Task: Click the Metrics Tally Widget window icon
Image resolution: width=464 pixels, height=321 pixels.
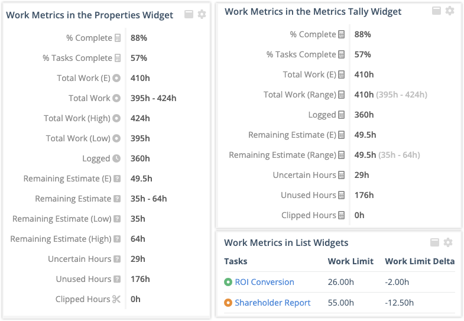Action: [437, 11]
